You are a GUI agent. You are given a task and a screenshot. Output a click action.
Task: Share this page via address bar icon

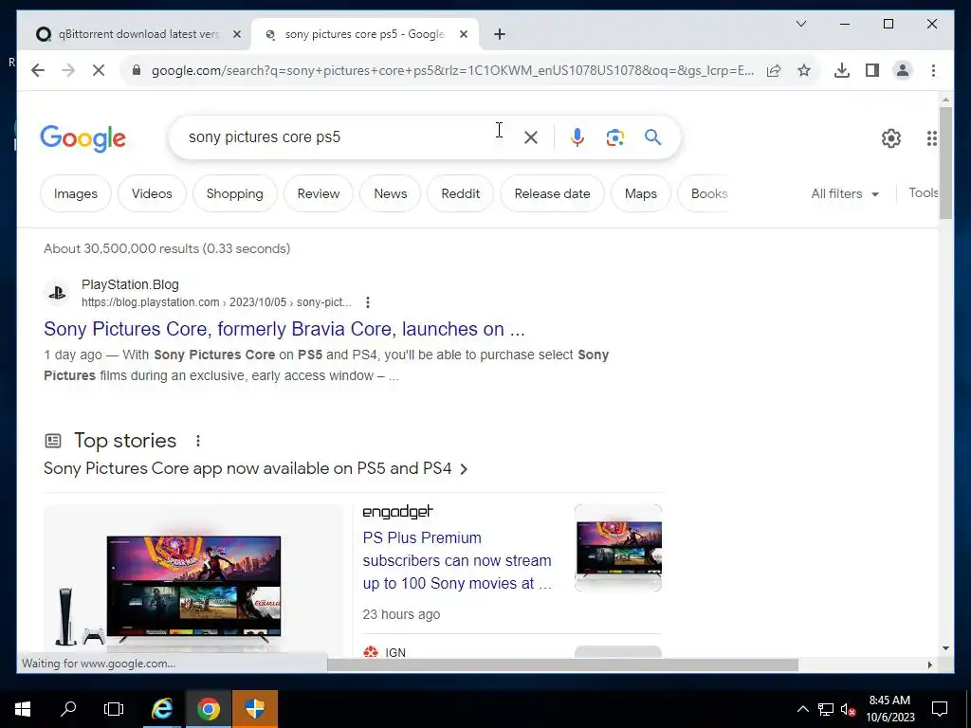point(774,70)
